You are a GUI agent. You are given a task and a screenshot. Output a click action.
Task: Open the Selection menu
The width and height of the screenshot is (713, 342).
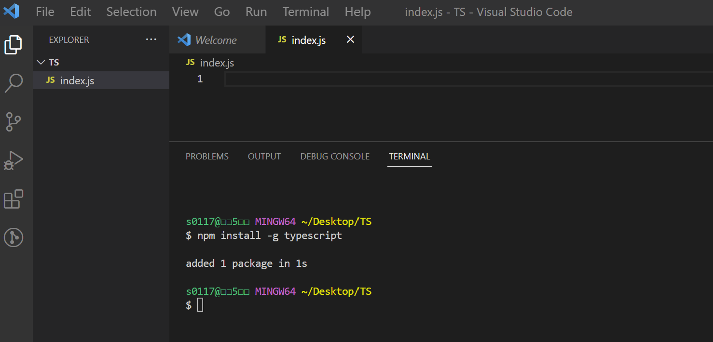pos(131,12)
